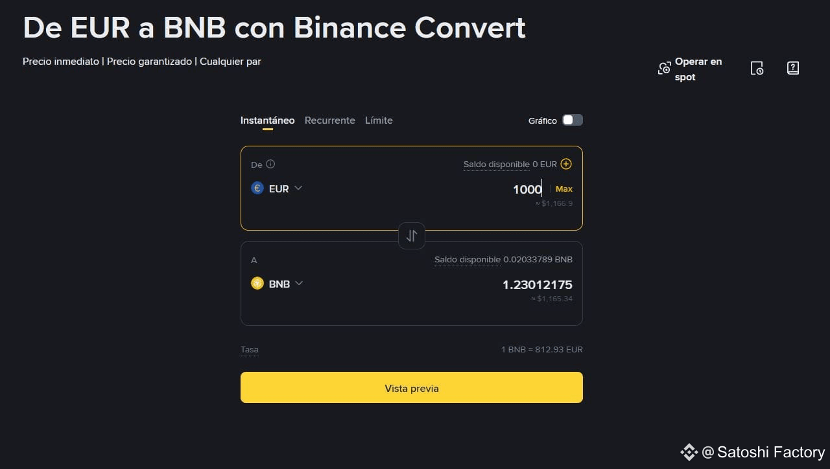
Task: Click the info icon beside De
Action: tap(270, 165)
